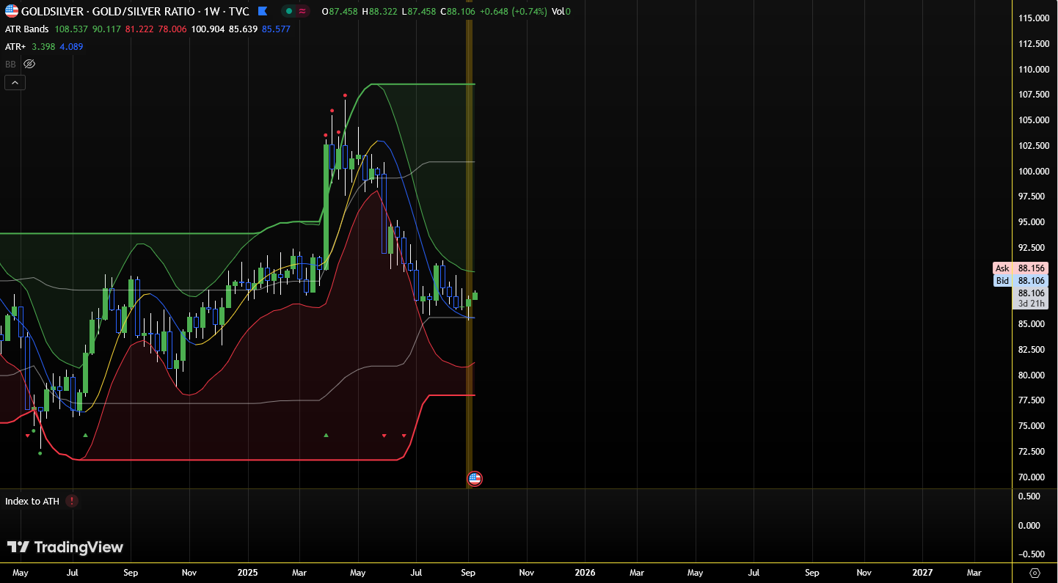This screenshot has height=583, width=1058.
Task: Click the red ATR Bands value 81.222
Action: coord(139,29)
